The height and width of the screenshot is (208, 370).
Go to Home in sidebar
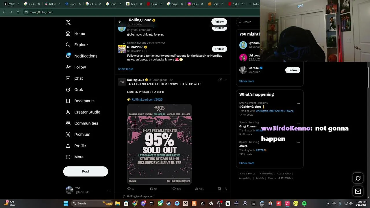click(x=75, y=34)
